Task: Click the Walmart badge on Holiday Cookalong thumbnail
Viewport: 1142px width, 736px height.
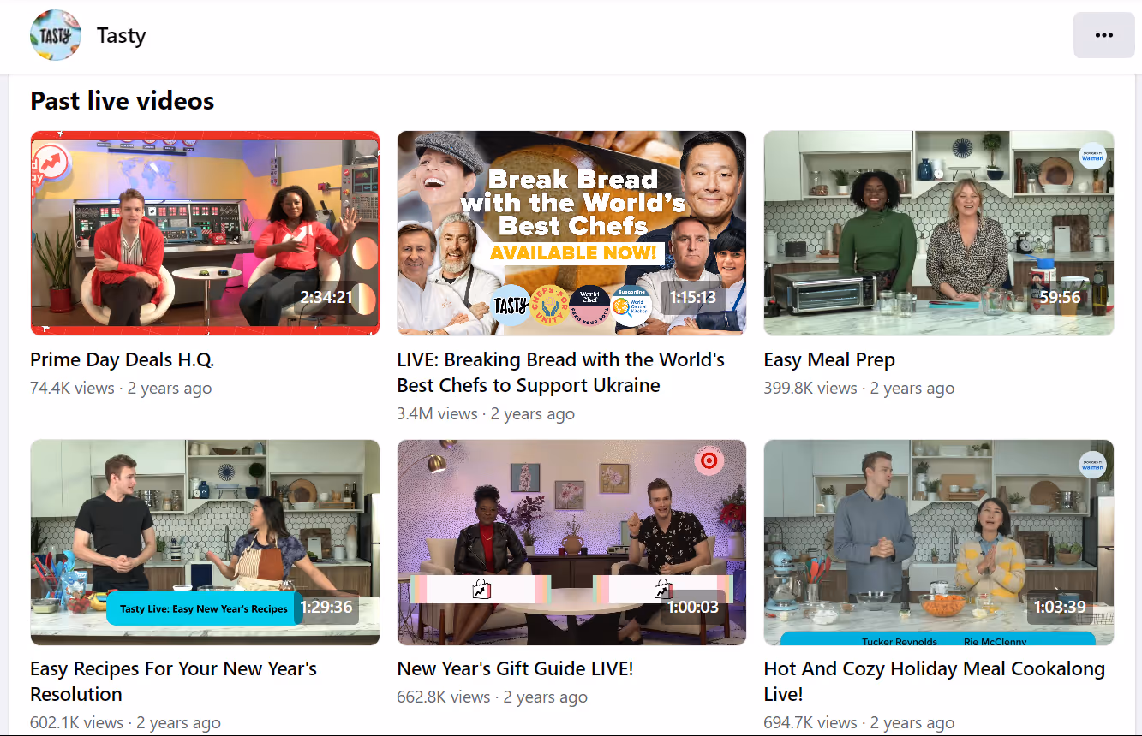Action: [x=1092, y=466]
